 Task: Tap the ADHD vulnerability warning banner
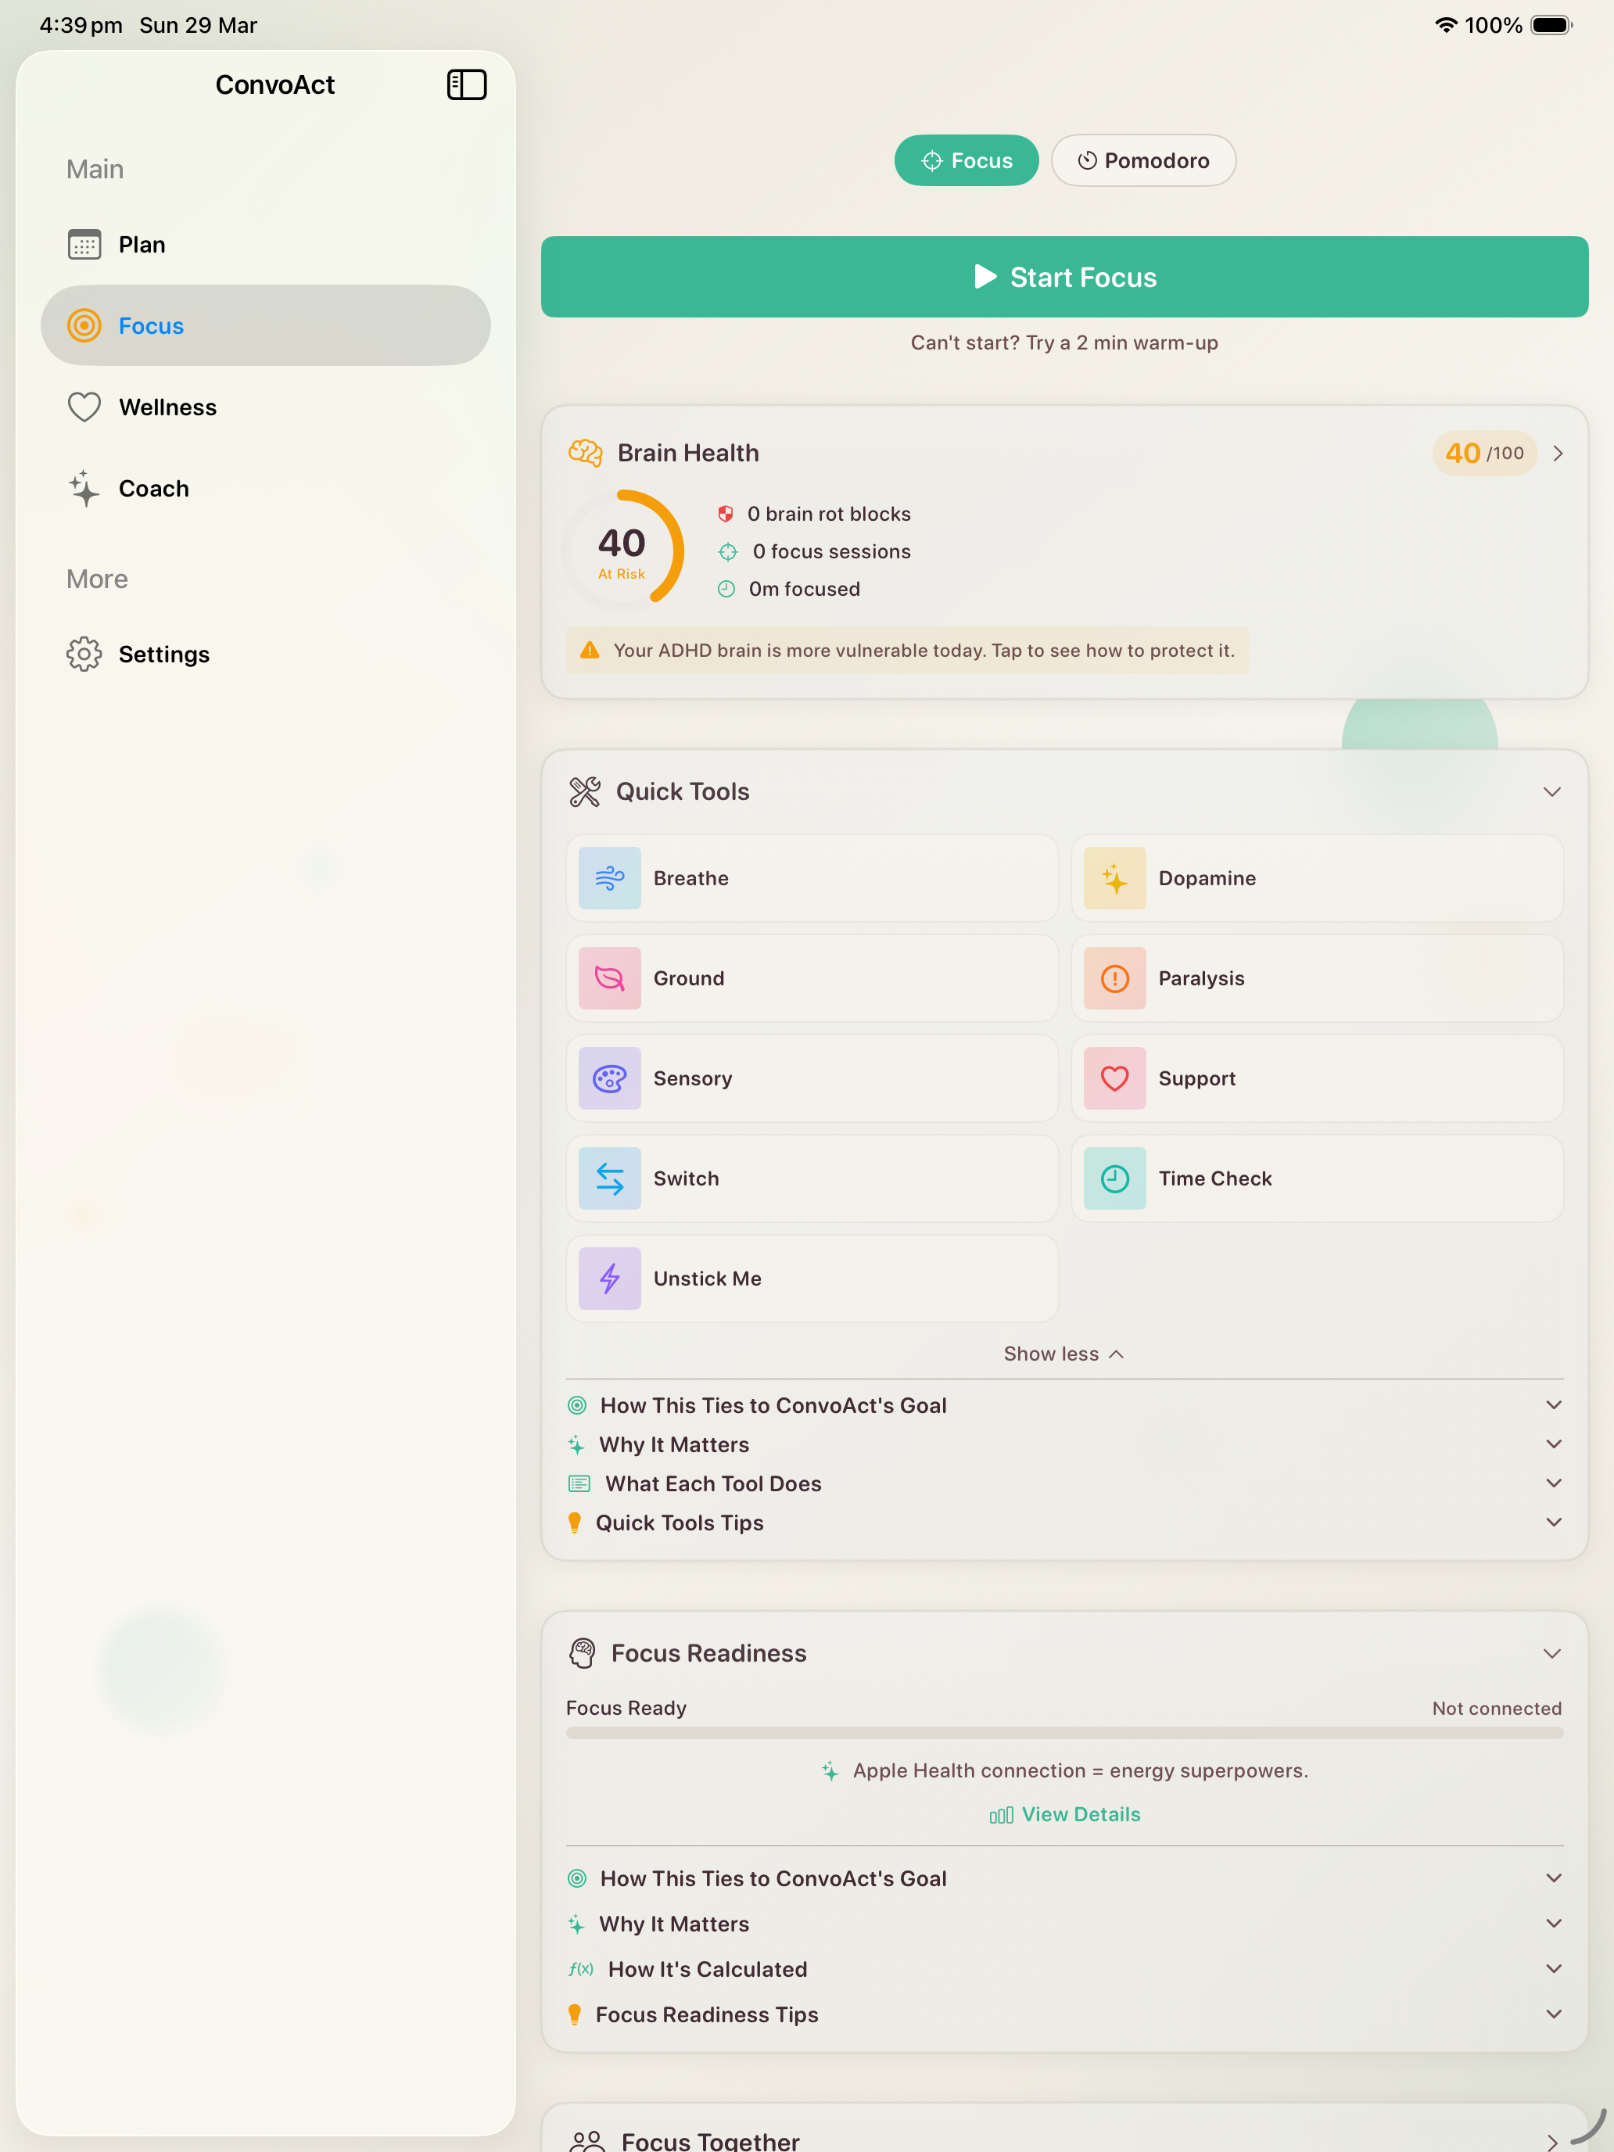(907, 650)
